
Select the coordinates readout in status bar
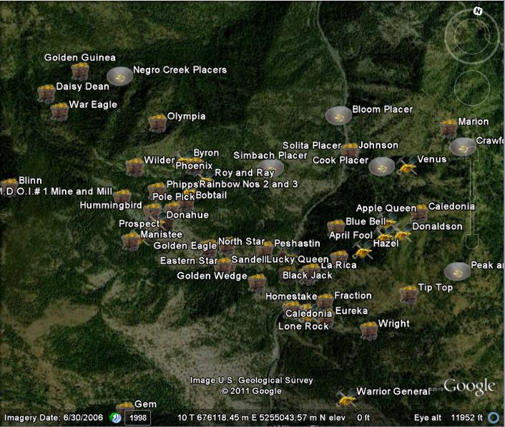coord(261,418)
